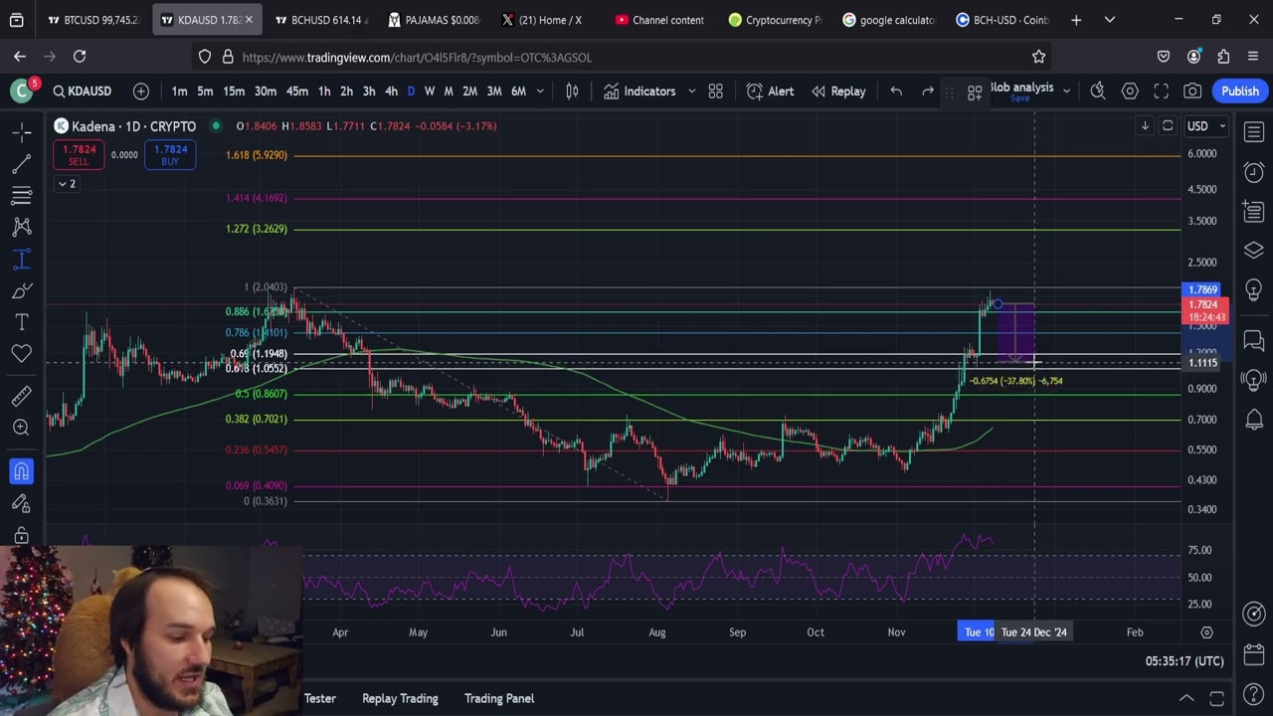
Task: Select the text annotation tool
Action: pos(22,322)
